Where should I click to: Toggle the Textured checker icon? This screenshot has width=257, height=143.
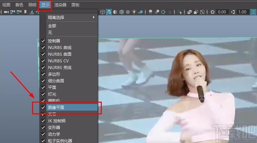pos(128,12)
